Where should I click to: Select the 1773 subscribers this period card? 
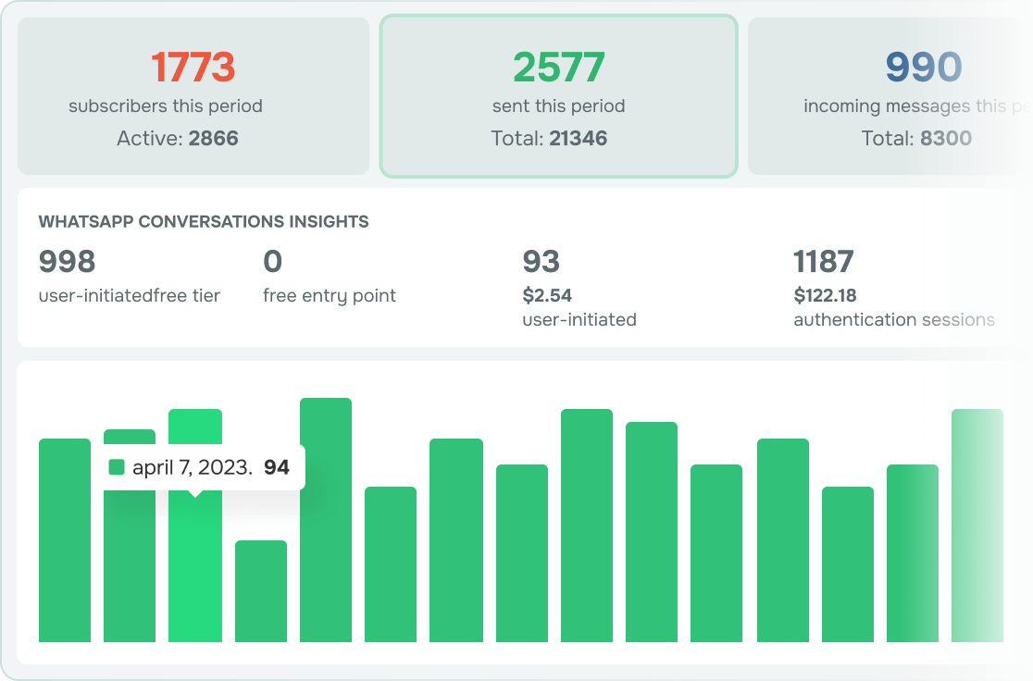click(x=193, y=96)
